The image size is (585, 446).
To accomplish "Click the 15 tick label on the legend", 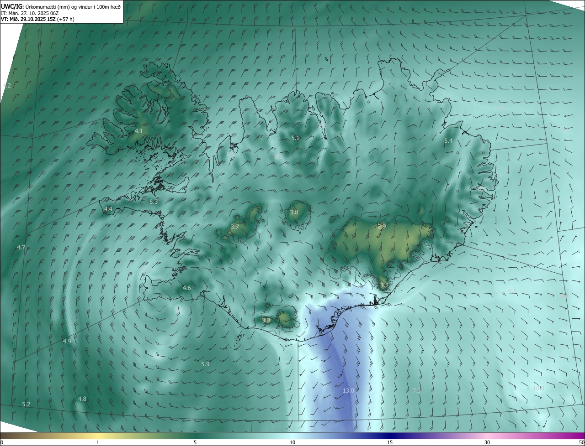I will 390,442.
